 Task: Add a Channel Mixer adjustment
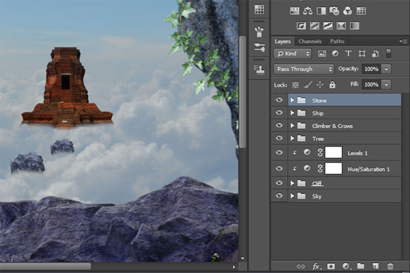pos(347,11)
